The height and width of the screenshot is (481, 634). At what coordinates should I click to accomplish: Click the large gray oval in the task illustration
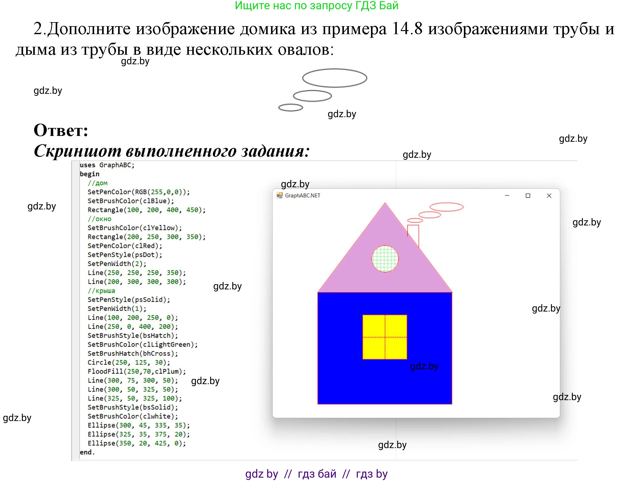pyautogui.click(x=334, y=78)
